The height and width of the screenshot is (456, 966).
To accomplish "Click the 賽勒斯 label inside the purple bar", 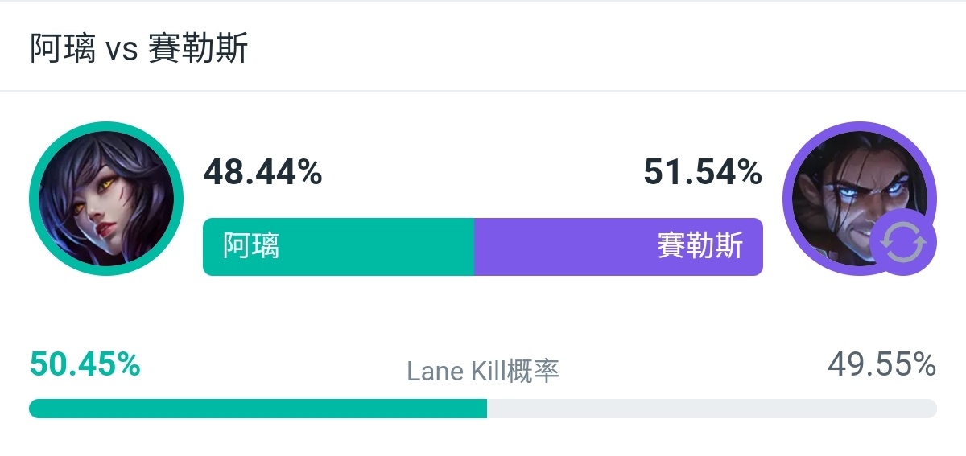I will 700,247.
